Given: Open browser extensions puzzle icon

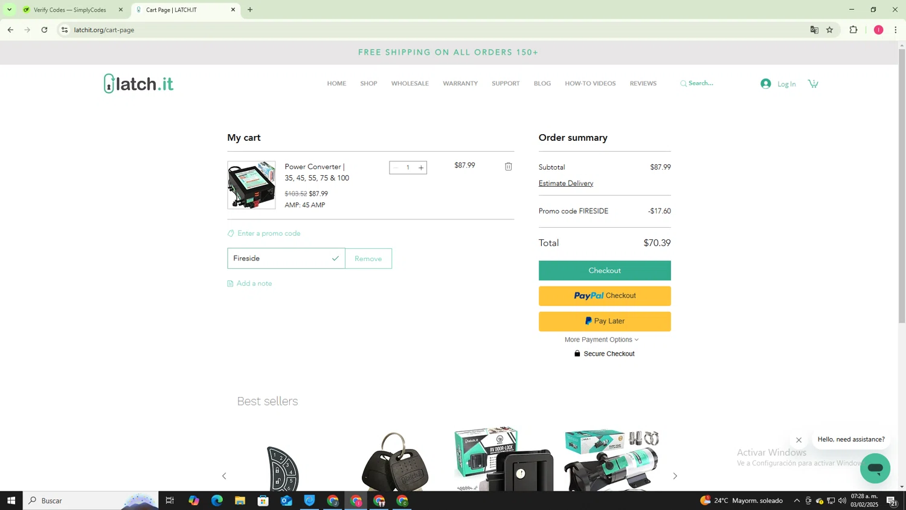Looking at the screenshot, I should point(853,30).
